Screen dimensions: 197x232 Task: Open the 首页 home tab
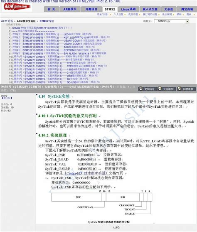(51, 9)
